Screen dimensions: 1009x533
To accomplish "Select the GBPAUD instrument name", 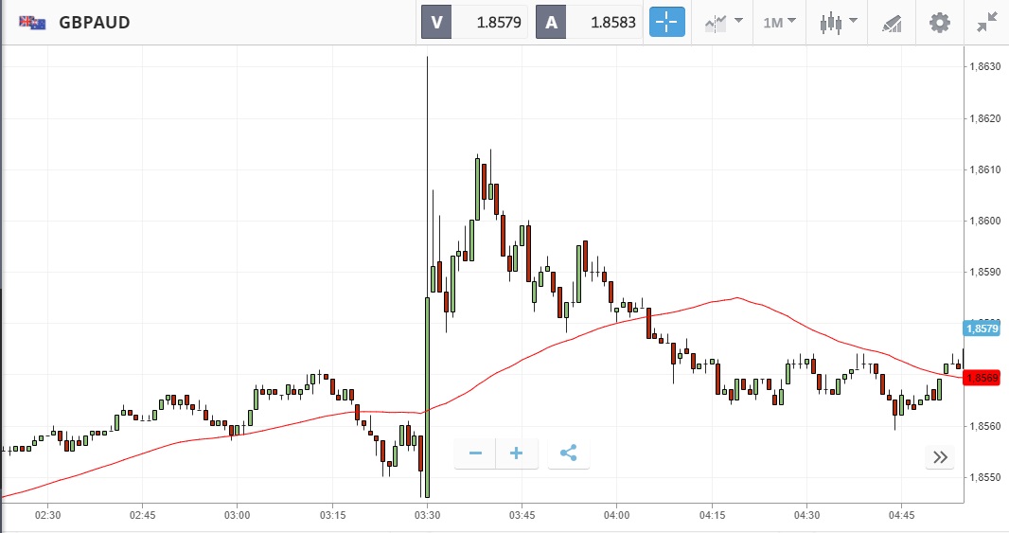I will 95,22.
